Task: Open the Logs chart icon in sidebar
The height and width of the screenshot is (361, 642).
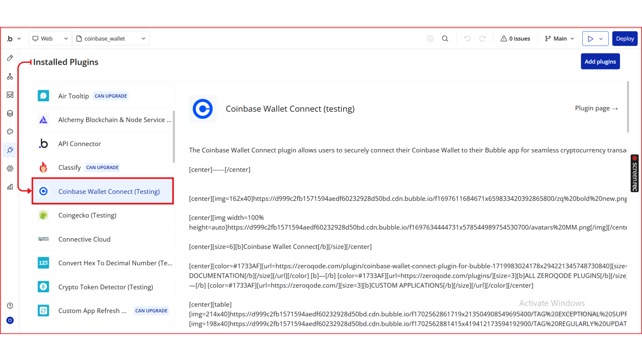Action: click(x=10, y=187)
